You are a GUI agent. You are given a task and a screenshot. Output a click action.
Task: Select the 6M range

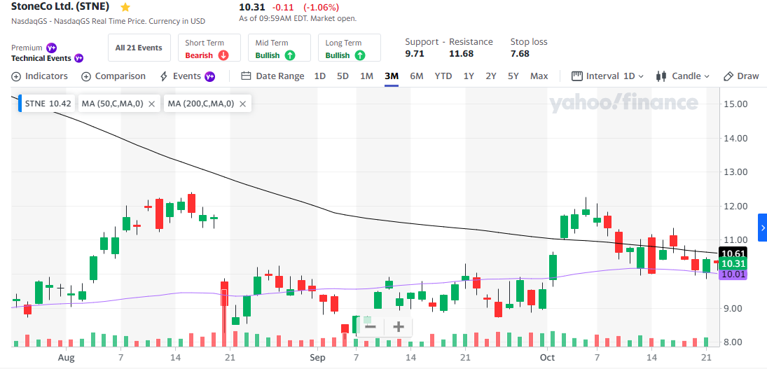pyautogui.click(x=416, y=76)
